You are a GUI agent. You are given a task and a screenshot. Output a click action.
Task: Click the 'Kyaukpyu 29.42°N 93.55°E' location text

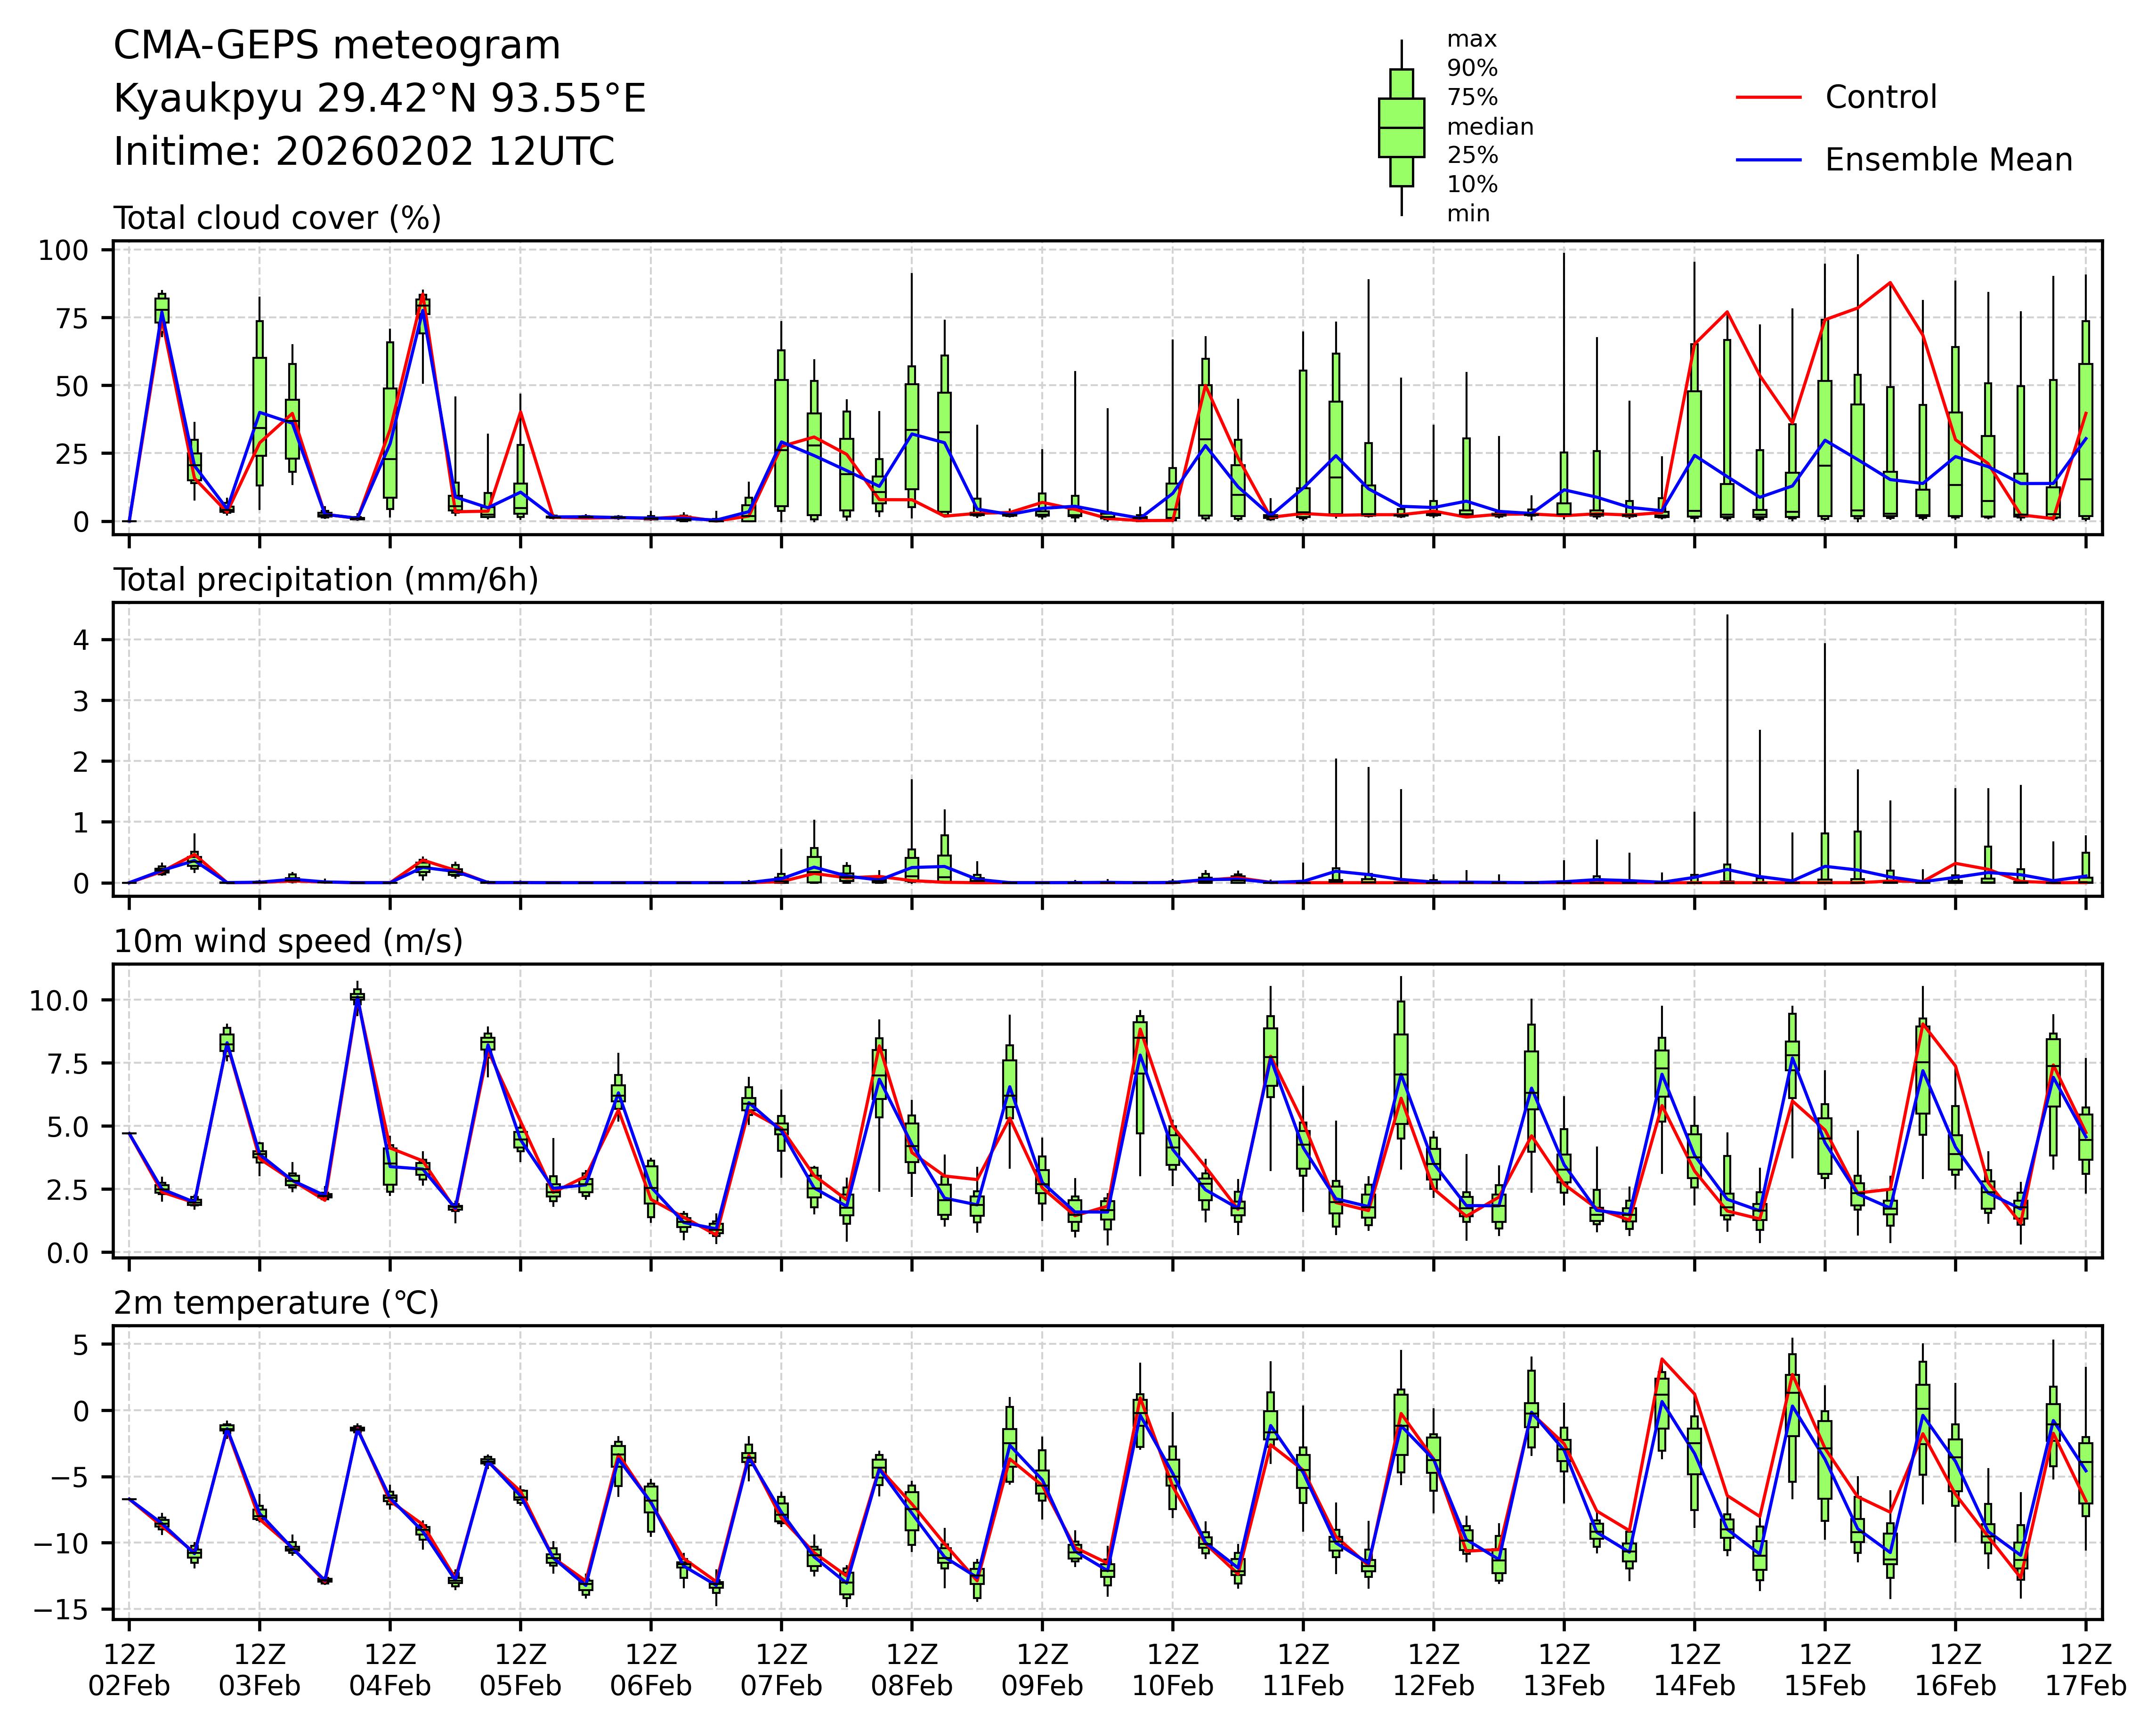[x=379, y=99]
